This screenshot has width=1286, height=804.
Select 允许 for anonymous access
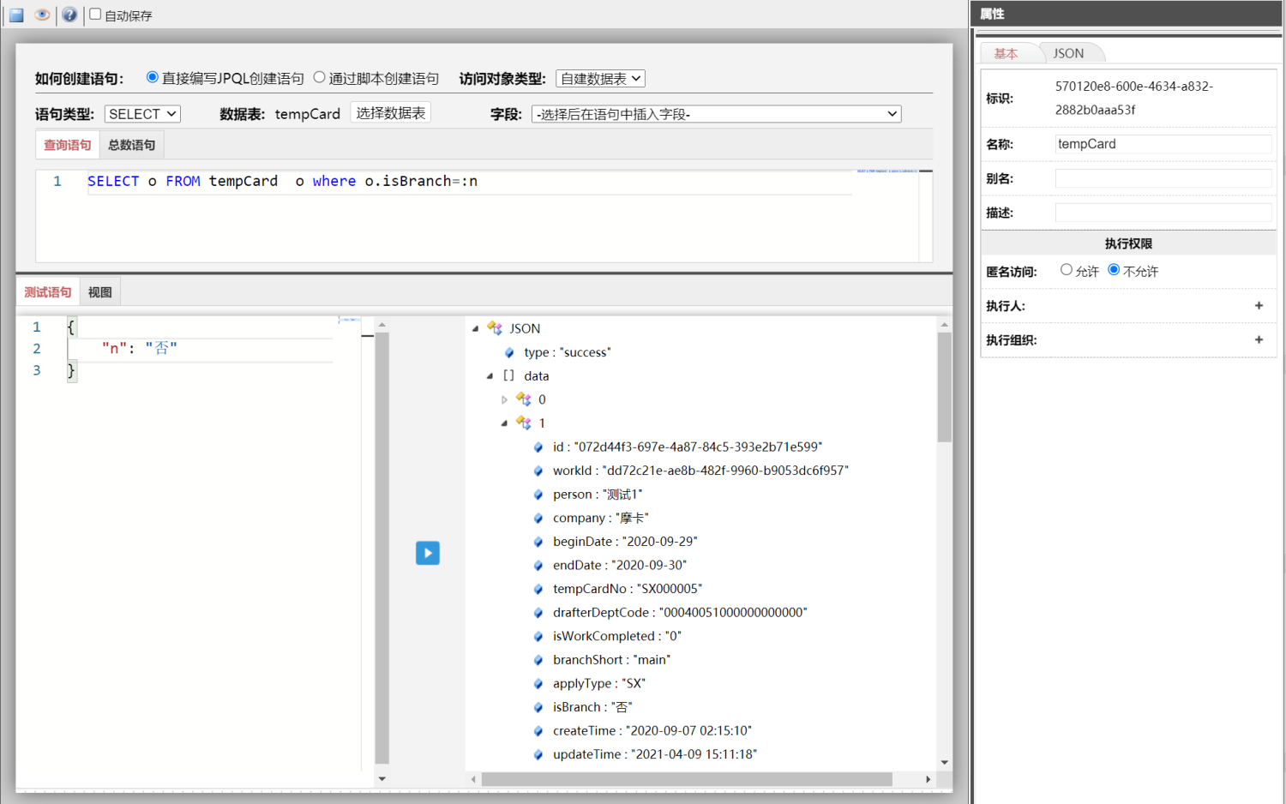1067,270
